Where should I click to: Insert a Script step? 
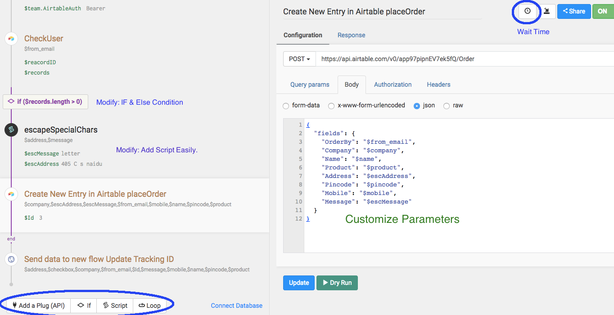pyautogui.click(x=115, y=306)
